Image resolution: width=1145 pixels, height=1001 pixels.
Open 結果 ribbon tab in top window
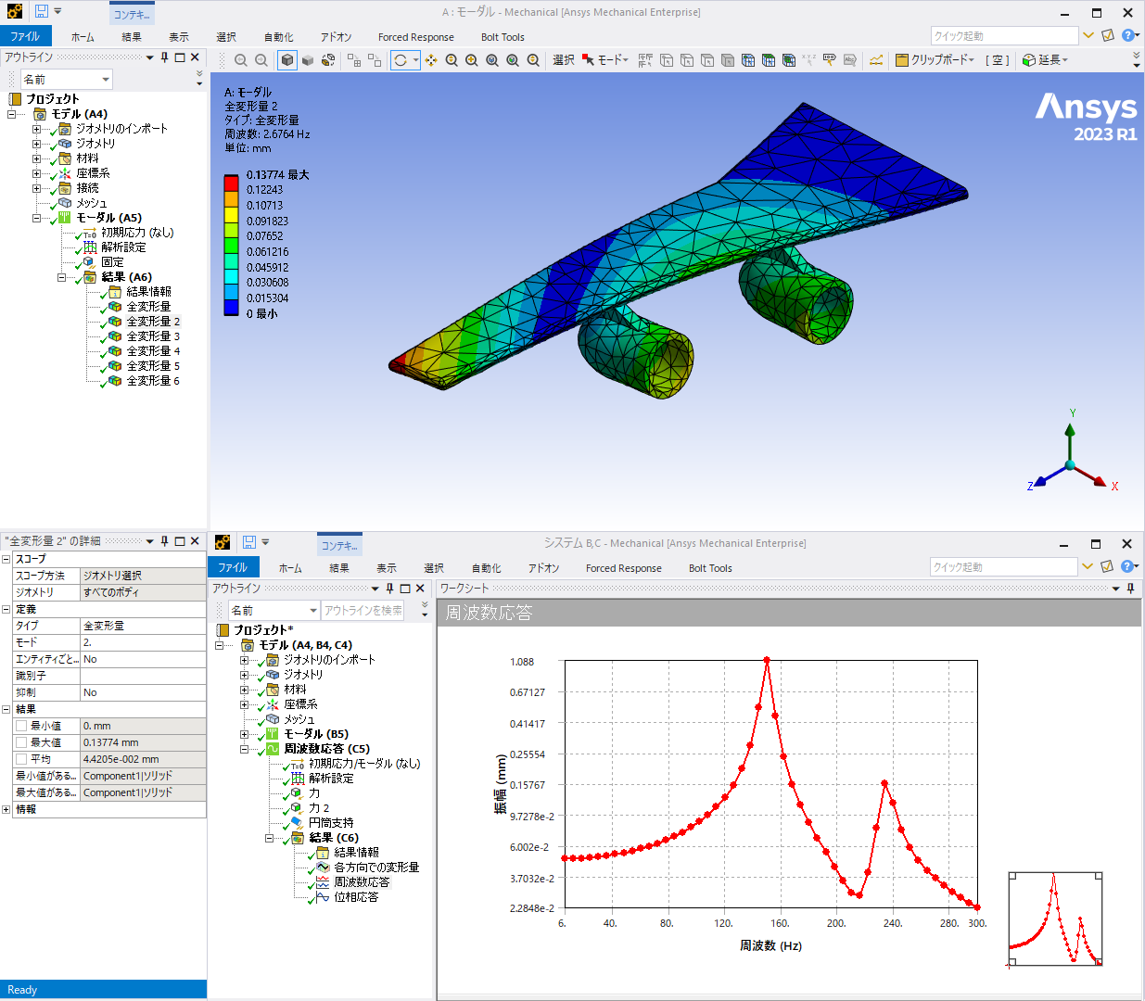pyautogui.click(x=132, y=37)
